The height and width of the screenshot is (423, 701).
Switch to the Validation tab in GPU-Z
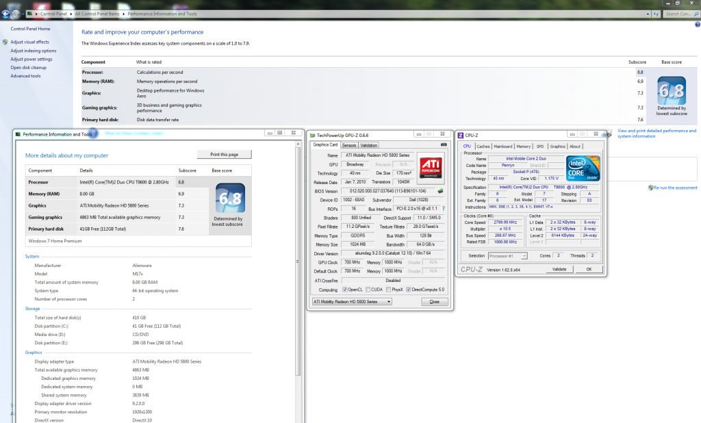tap(369, 145)
